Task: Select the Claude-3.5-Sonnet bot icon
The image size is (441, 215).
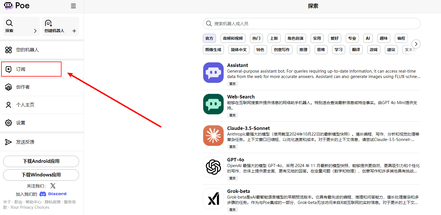Action: click(213, 136)
